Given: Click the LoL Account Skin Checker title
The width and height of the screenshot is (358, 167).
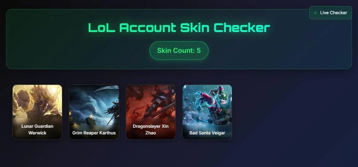Looking at the screenshot, I should (x=179, y=27).
